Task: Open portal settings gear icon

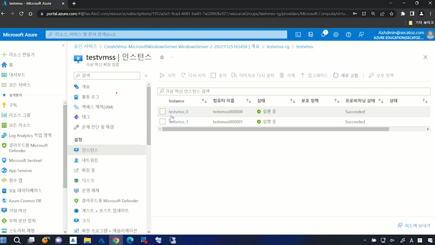Action: pyautogui.click(x=336, y=35)
